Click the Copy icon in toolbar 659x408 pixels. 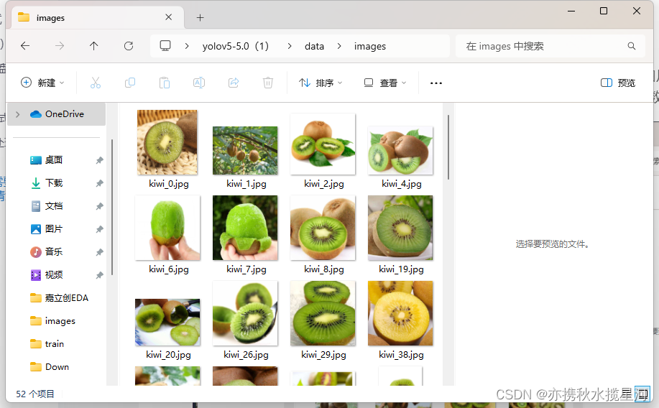click(x=130, y=83)
